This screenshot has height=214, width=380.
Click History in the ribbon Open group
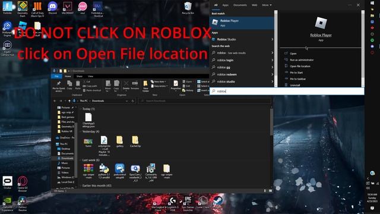pos(188,90)
